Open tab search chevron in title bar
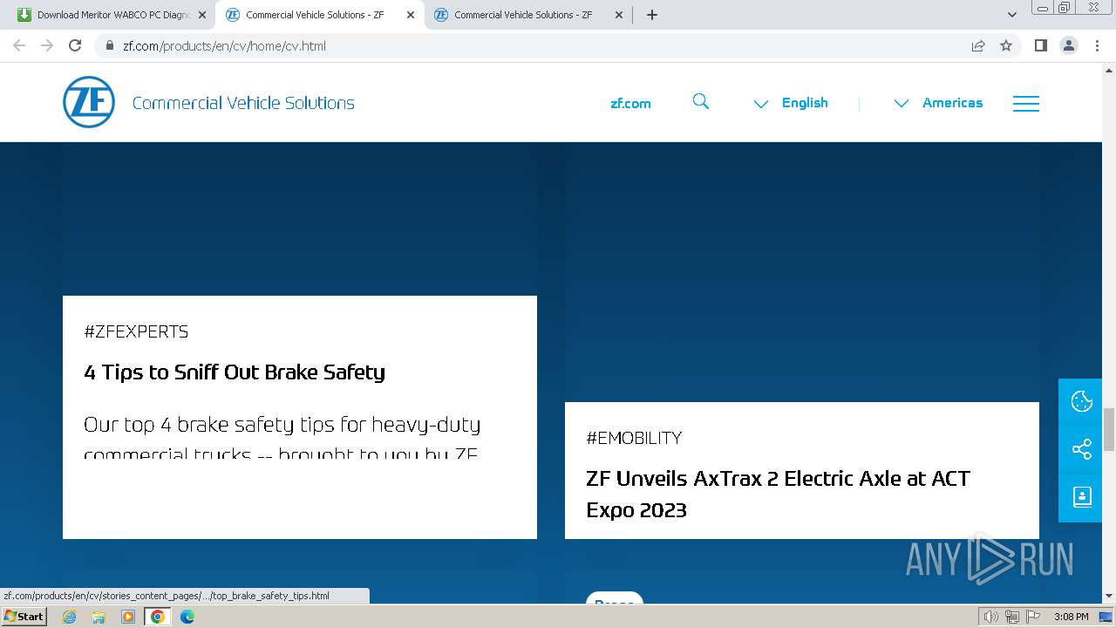The width and height of the screenshot is (1116, 628). (x=1012, y=15)
